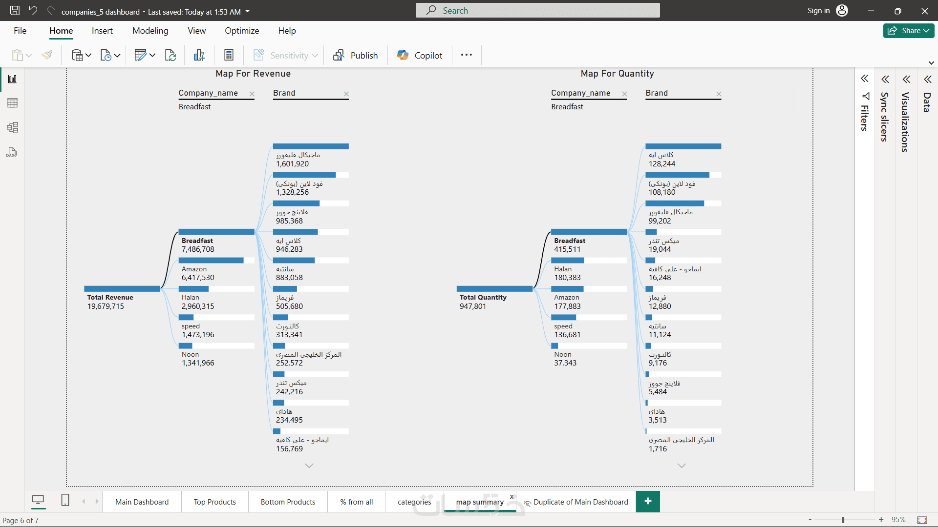Click the Share button
The width and height of the screenshot is (938, 527).
(908, 30)
